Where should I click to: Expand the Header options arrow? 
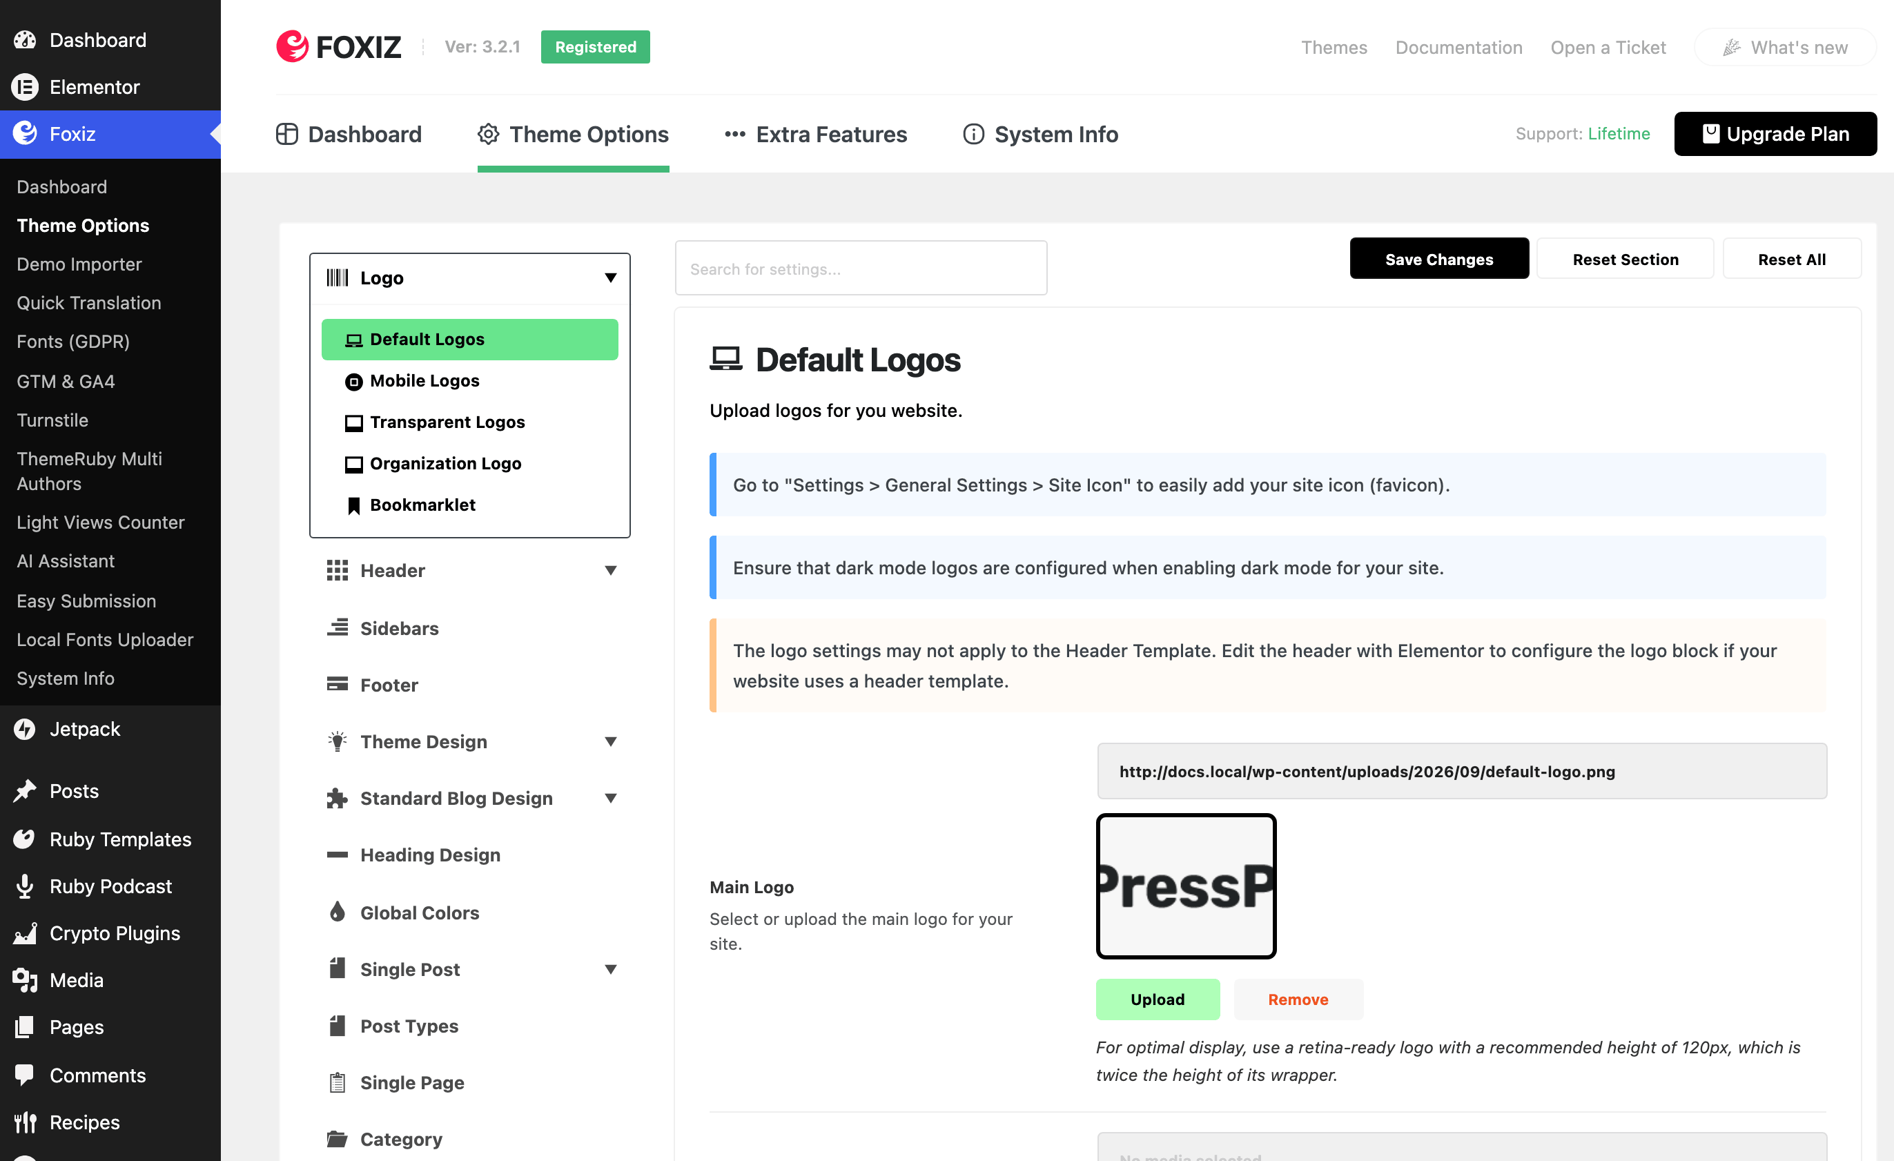pyautogui.click(x=610, y=571)
